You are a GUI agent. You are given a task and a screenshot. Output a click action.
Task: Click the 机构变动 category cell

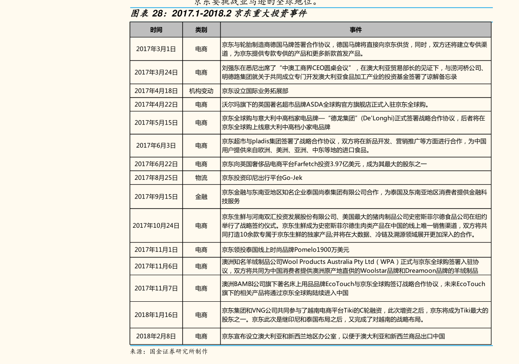click(201, 91)
